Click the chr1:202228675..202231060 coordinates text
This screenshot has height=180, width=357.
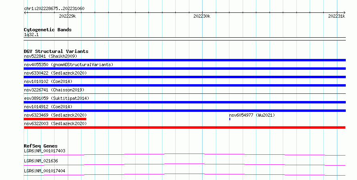click(54, 9)
